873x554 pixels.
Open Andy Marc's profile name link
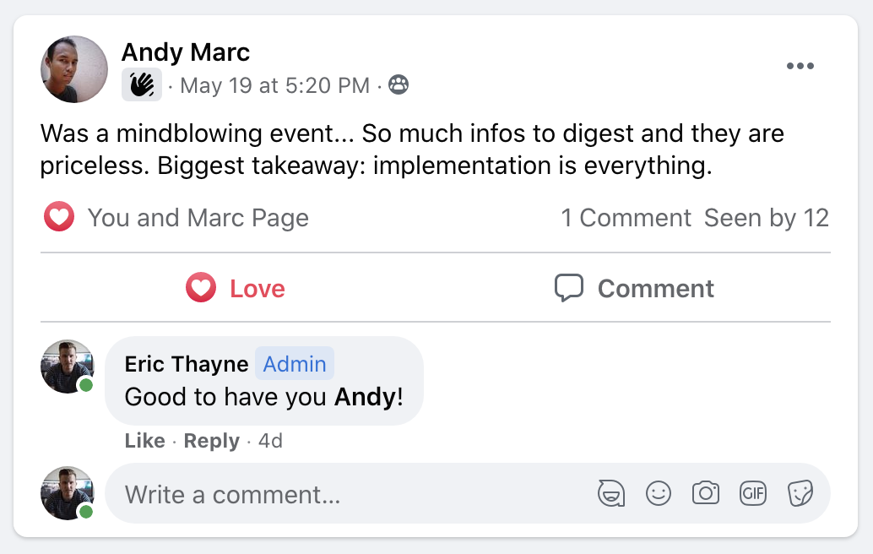[186, 52]
